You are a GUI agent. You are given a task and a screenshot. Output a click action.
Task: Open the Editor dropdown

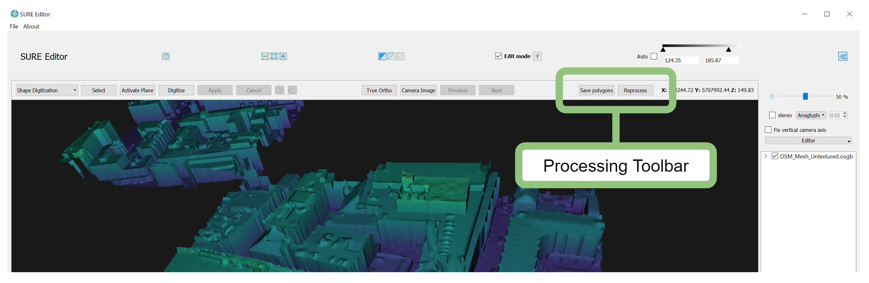pyautogui.click(x=808, y=141)
